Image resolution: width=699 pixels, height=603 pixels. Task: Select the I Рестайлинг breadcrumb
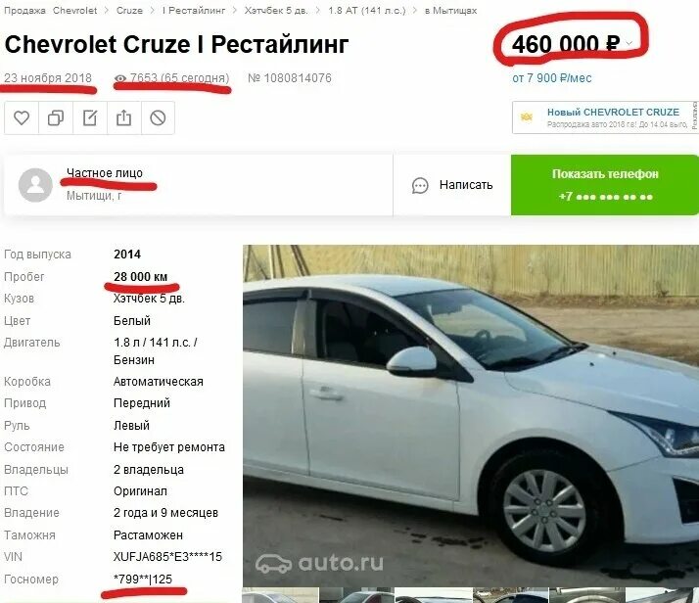tap(194, 10)
